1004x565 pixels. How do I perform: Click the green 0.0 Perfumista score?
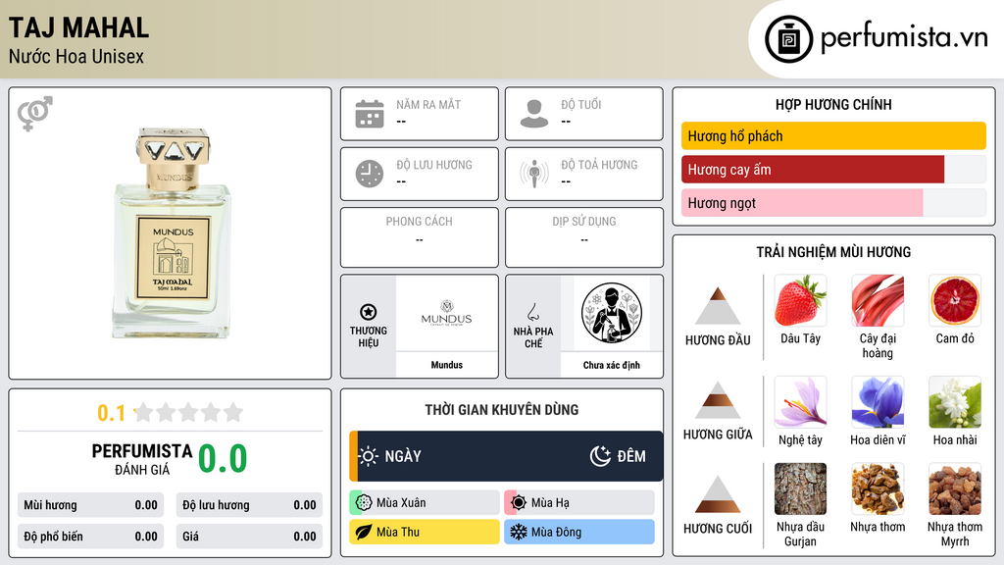(223, 459)
